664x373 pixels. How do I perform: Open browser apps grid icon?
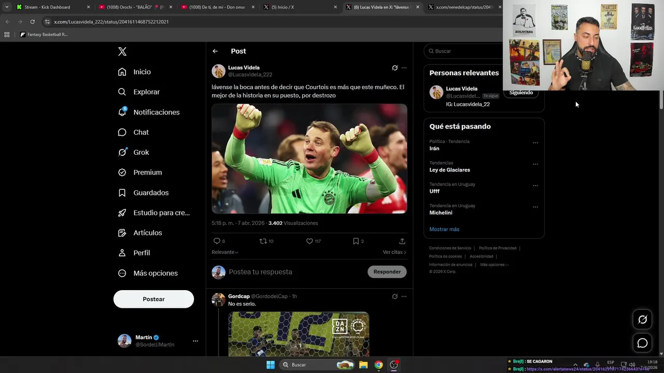point(7,35)
